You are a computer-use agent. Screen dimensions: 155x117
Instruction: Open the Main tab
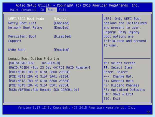14,10
